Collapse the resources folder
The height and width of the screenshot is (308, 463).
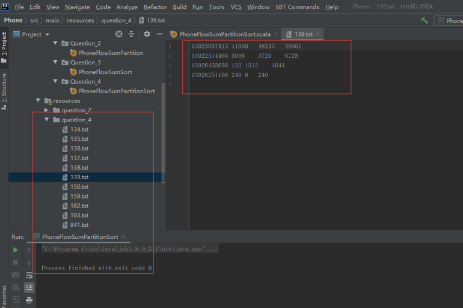coord(38,100)
